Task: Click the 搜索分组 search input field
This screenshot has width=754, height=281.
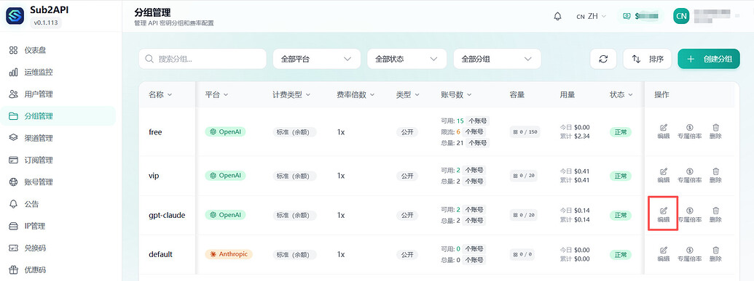Action: pyautogui.click(x=203, y=59)
